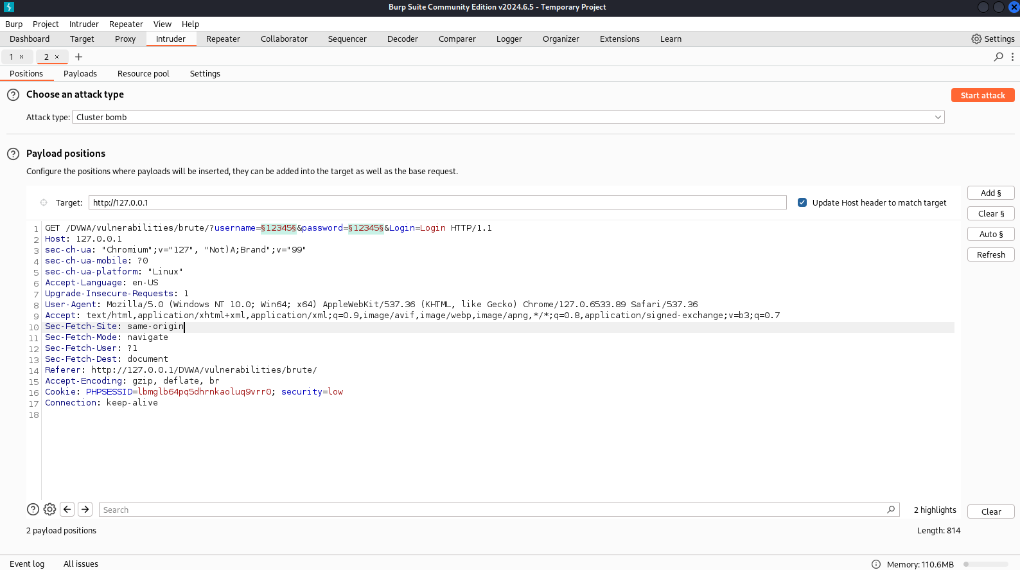Switch to the Extensions tab

pyautogui.click(x=620, y=39)
